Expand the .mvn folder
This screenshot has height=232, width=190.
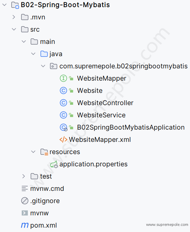pyautogui.click(x=14, y=17)
